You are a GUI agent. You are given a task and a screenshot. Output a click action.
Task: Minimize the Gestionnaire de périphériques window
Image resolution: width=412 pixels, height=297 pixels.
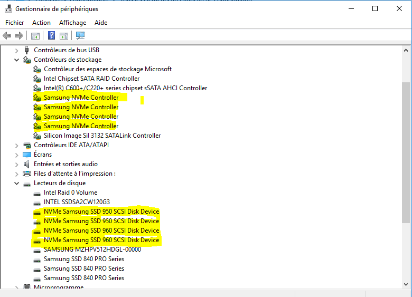click(x=351, y=8)
